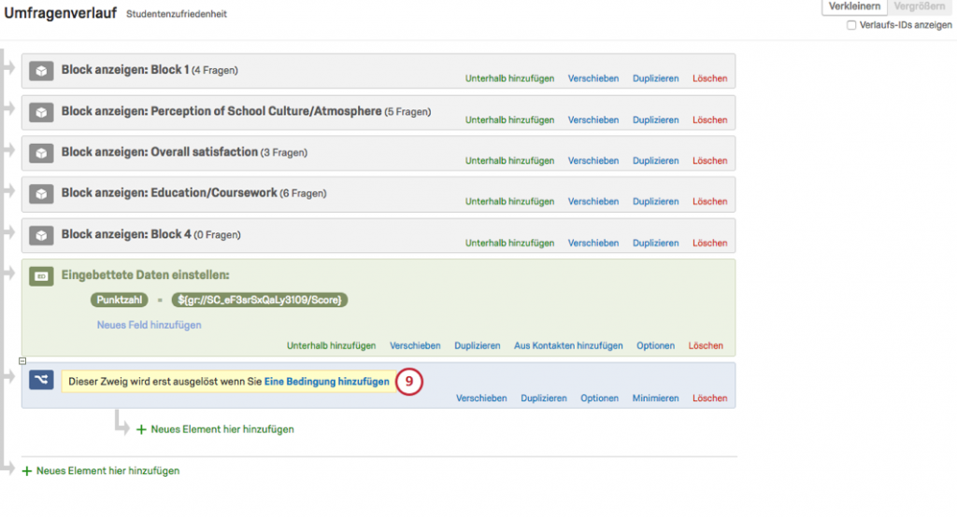
Task: Add a condition via Eine Bedingung hinzufügen
Action: (x=326, y=382)
